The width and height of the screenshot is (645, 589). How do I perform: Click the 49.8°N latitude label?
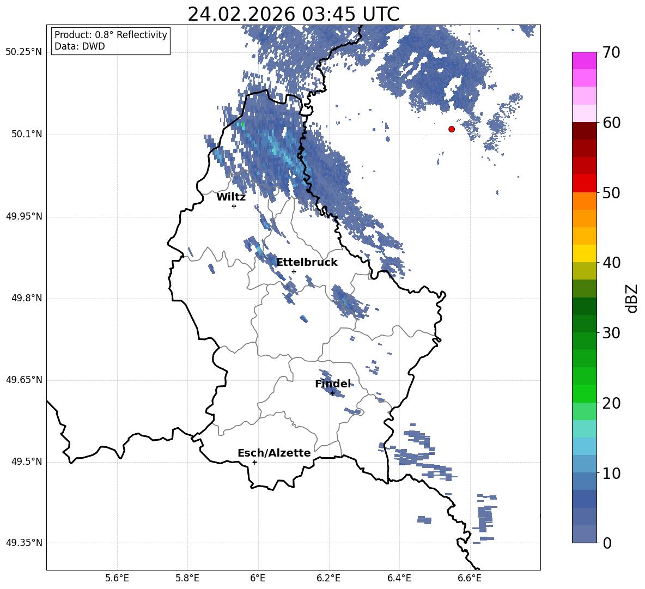(27, 298)
